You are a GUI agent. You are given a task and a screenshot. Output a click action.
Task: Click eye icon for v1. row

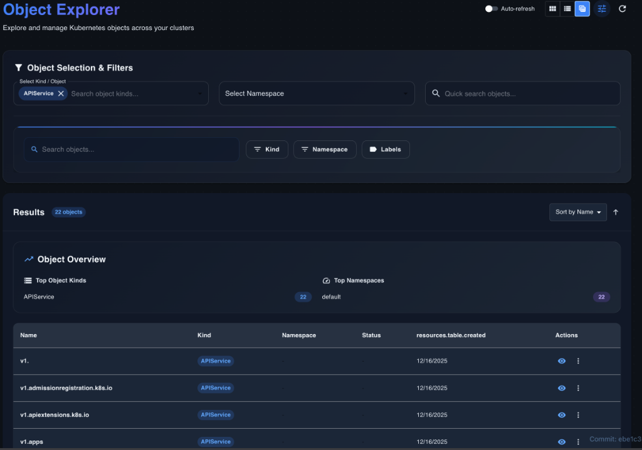(x=562, y=361)
